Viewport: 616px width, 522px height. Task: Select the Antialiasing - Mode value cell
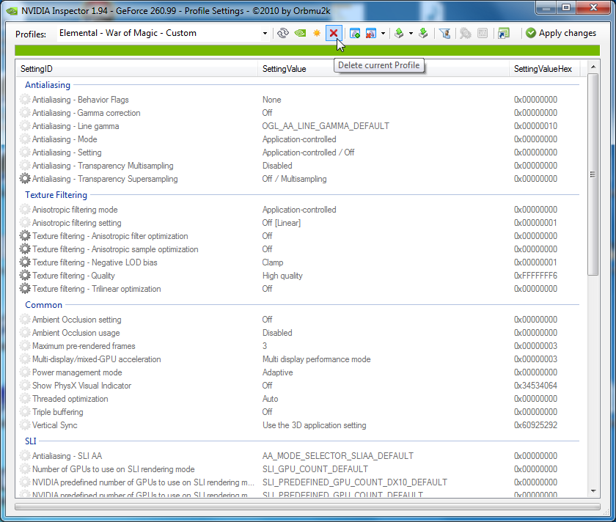[x=299, y=139]
